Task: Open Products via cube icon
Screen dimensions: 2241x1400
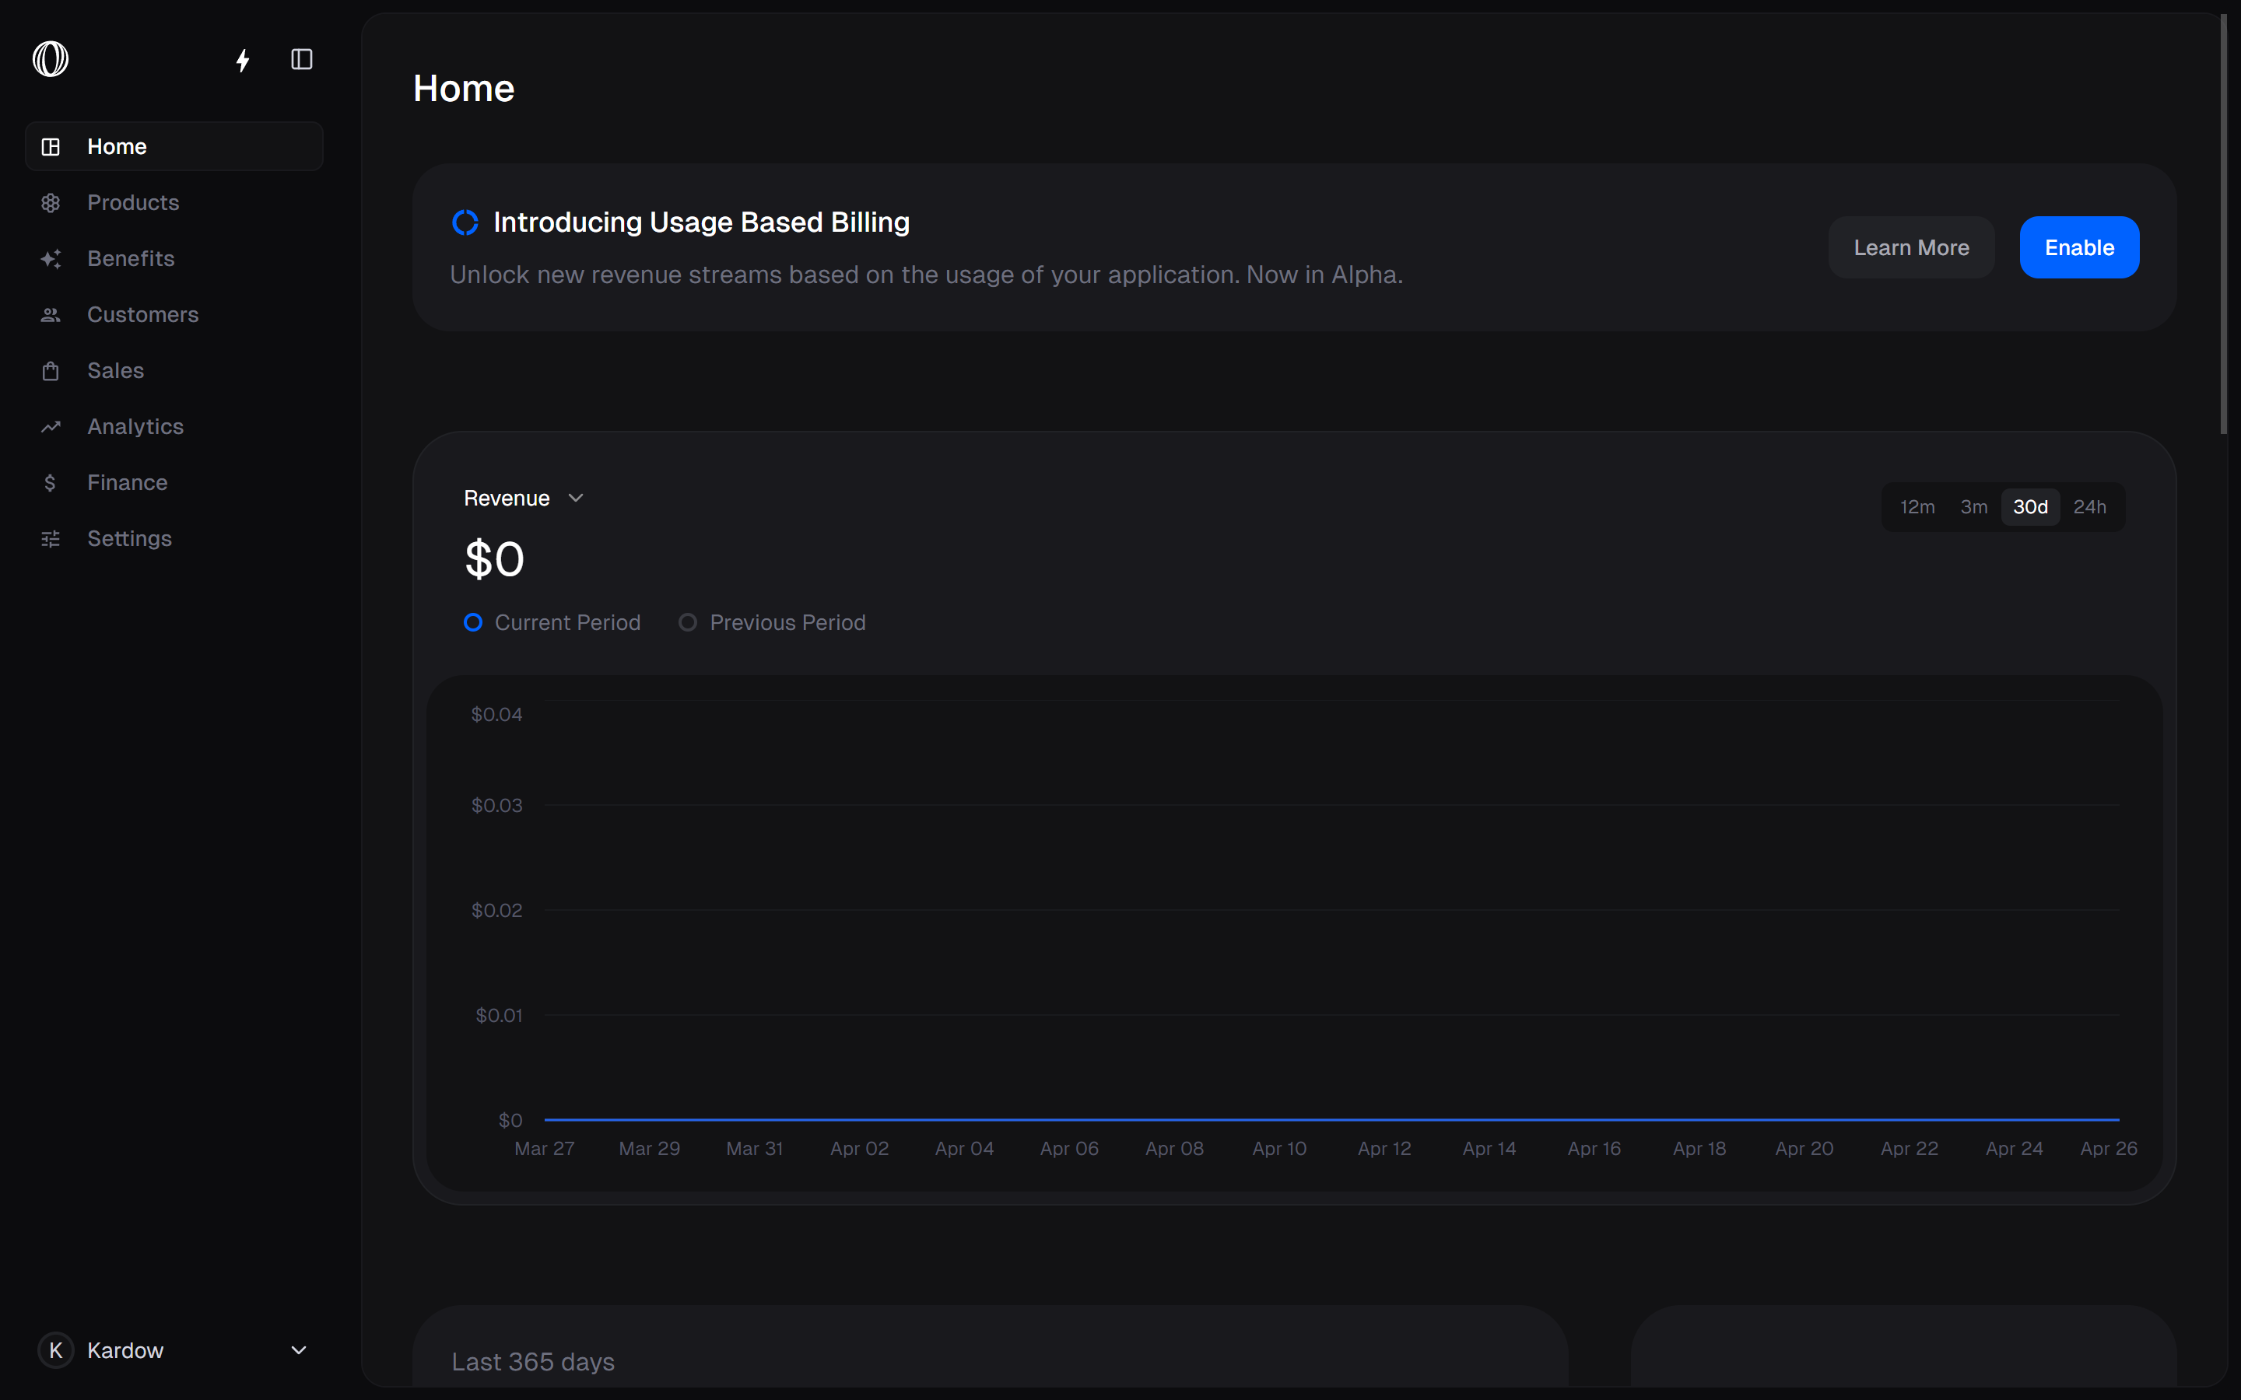Action: coord(51,203)
